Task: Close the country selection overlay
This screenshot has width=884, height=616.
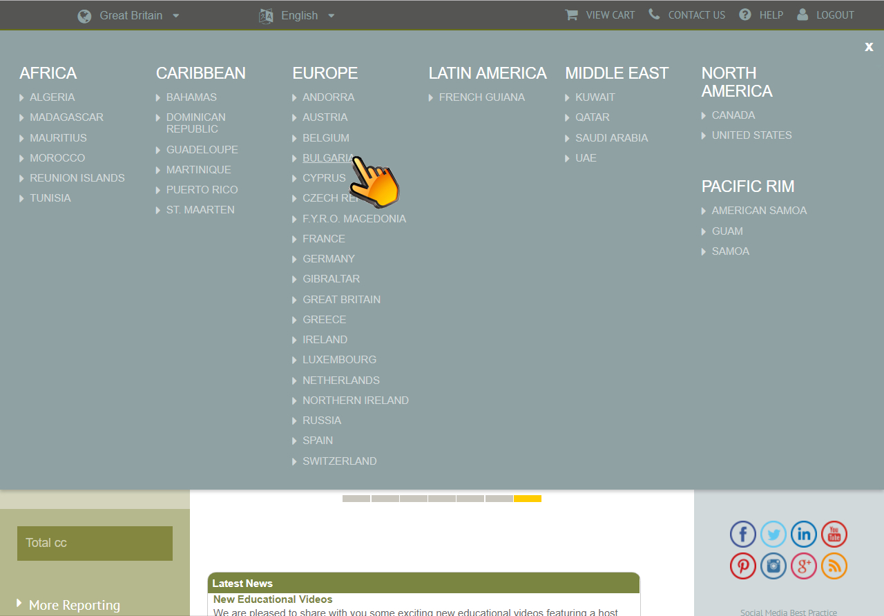Action: [869, 46]
